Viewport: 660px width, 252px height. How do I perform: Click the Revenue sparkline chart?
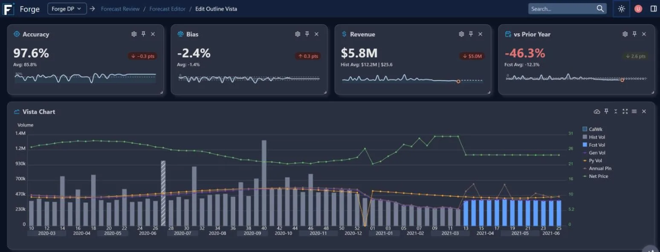tap(413, 79)
